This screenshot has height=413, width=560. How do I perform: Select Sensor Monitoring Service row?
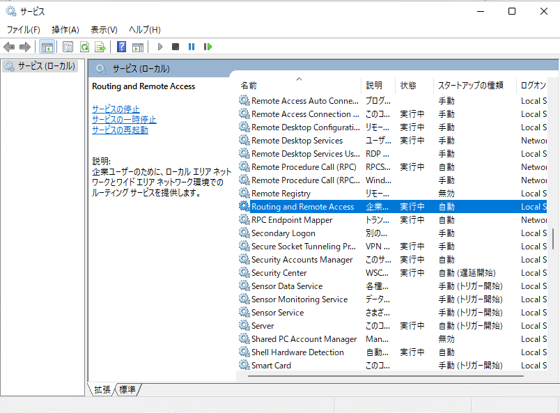click(391, 299)
